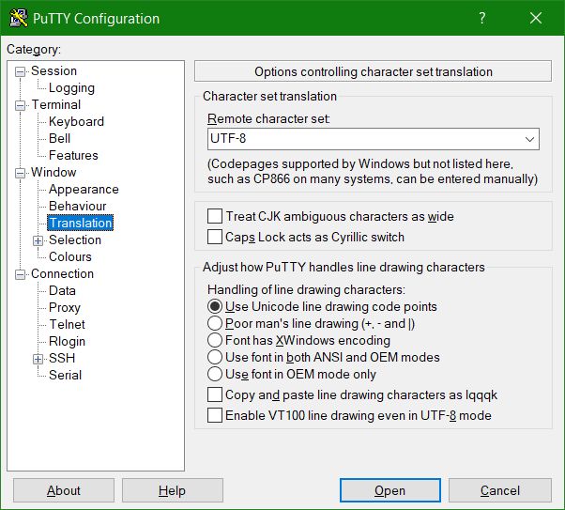Select Font has XWindows encoding option
The width and height of the screenshot is (565, 510).
(x=215, y=341)
